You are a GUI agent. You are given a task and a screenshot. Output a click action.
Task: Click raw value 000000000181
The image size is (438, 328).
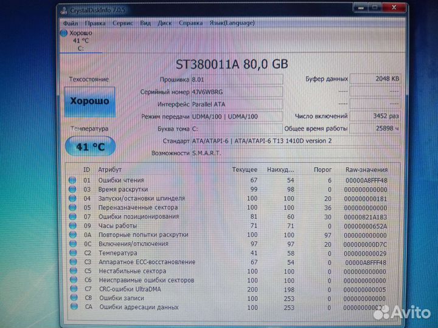click(366, 199)
